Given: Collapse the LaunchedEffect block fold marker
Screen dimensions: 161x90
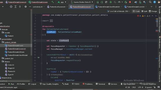Looking at the screenshot, I should click(x=42, y=55).
